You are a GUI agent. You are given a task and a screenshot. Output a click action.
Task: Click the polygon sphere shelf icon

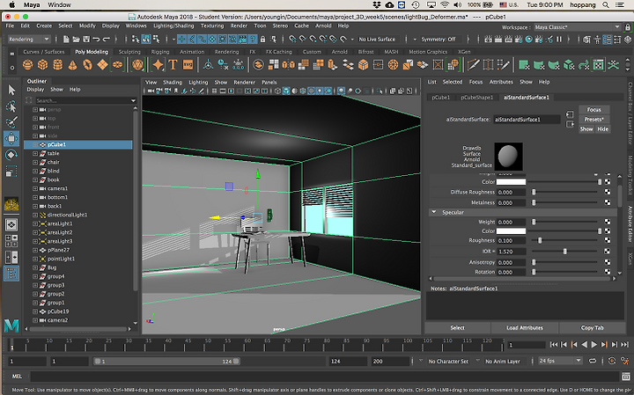pos(28,65)
